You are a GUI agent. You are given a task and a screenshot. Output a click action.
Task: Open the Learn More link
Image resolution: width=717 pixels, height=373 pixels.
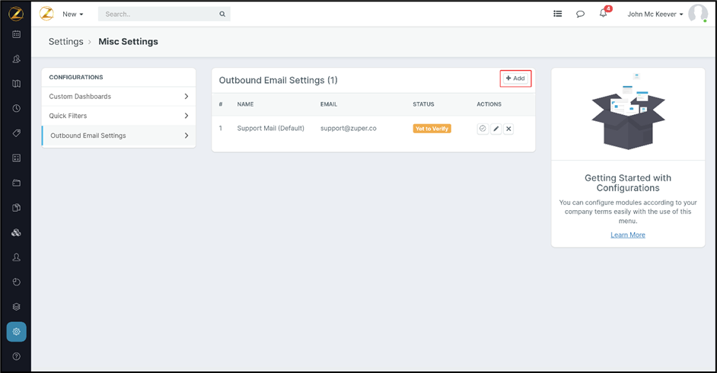coord(628,235)
